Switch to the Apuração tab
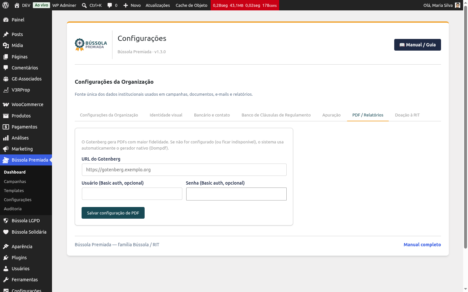The height and width of the screenshot is (292, 468). (331, 115)
